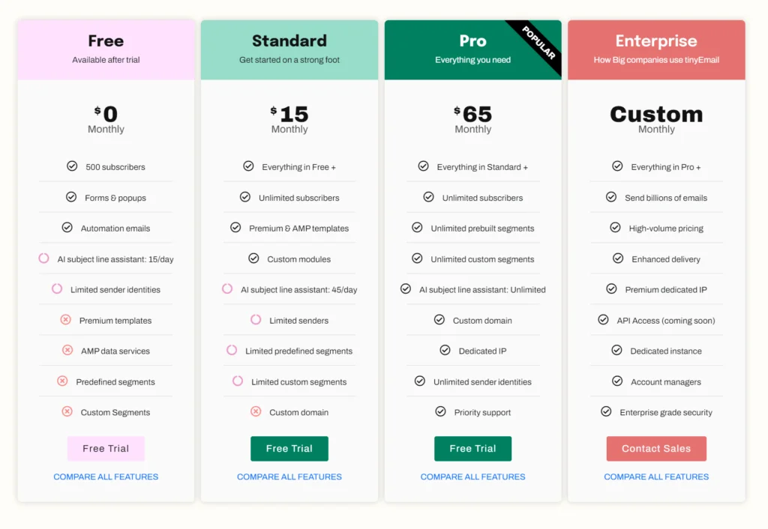Click the Free Trial button under Standard plan

[289, 448]
